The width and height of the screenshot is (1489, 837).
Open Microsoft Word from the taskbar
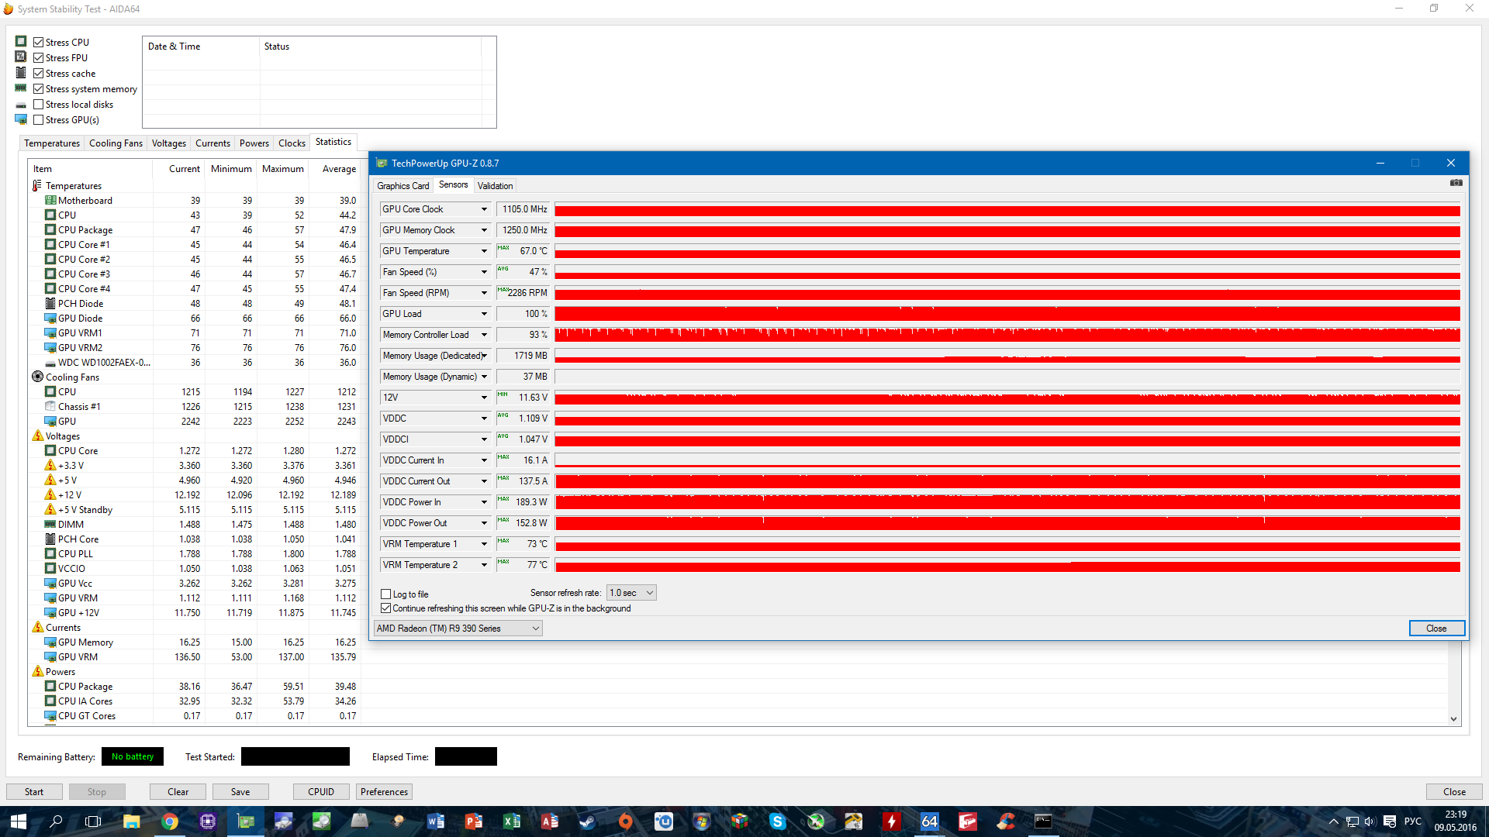tap(435, 821)
